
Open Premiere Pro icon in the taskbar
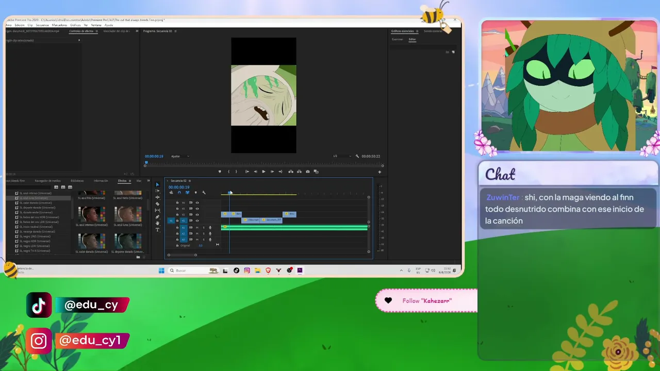(x=300, y=271)
